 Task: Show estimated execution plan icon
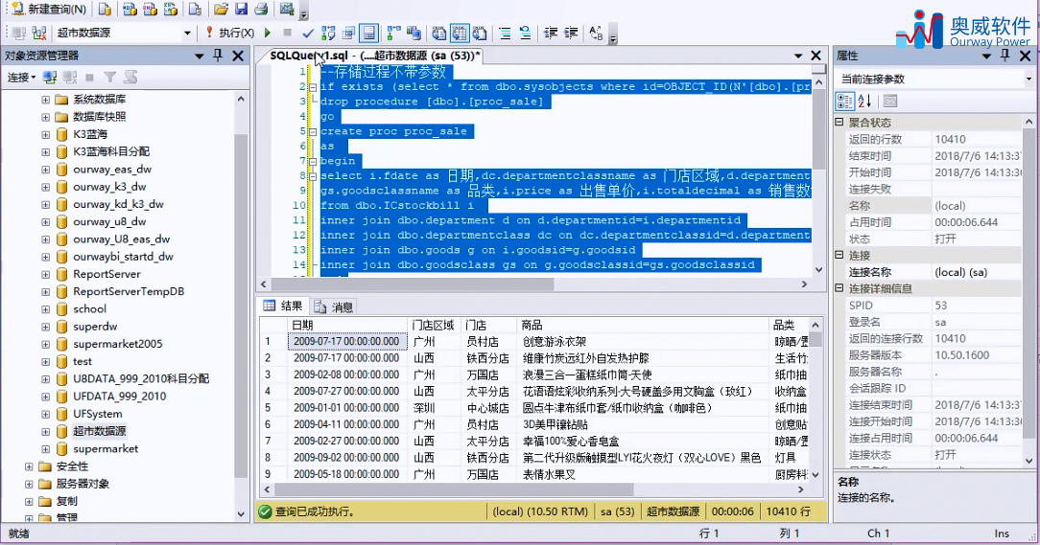(328, 33)
